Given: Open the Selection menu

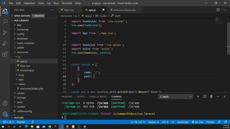Looking at the screenshot, I should tap(29, 3).
